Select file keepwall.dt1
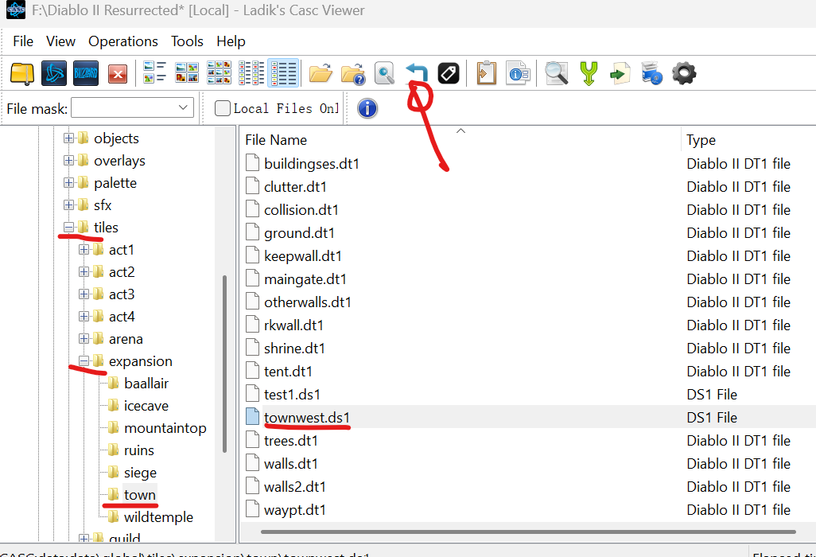 tap(302, 256)
